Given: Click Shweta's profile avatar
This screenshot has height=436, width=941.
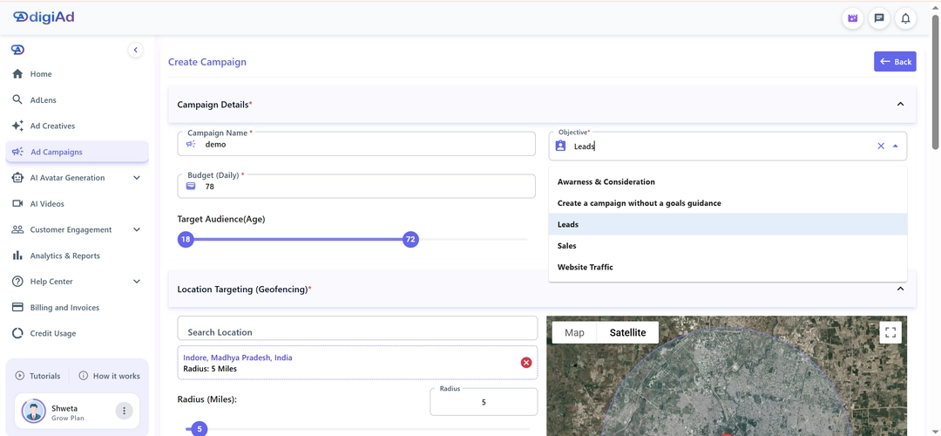Looking at the screenshot, I should [x=34, y=411].
